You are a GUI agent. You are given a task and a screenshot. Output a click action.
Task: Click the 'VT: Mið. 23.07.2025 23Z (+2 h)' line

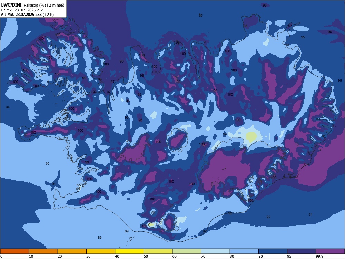tap(27, 15)
